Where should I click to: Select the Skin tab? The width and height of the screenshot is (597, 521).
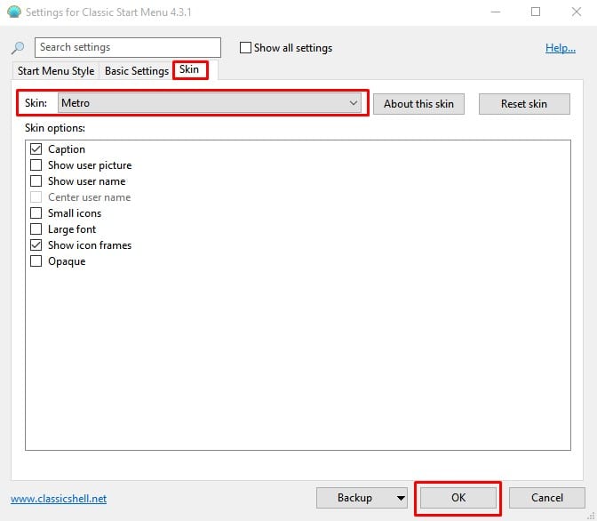[x=189, y=69]
